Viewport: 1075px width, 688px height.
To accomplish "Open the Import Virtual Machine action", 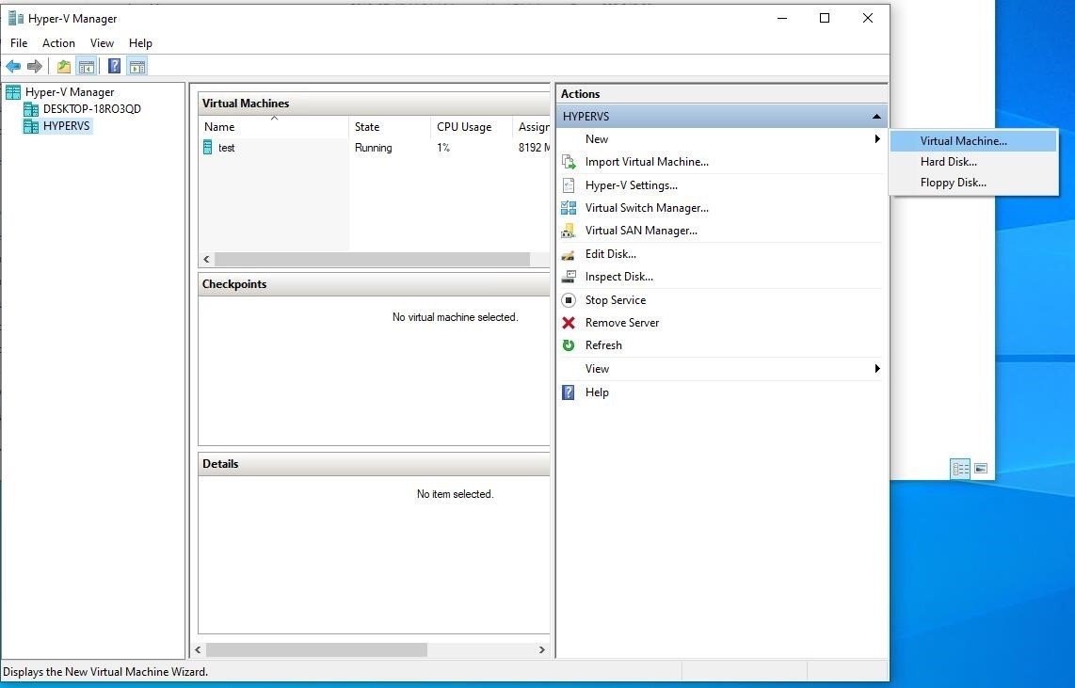I will [x=647, y=162].
